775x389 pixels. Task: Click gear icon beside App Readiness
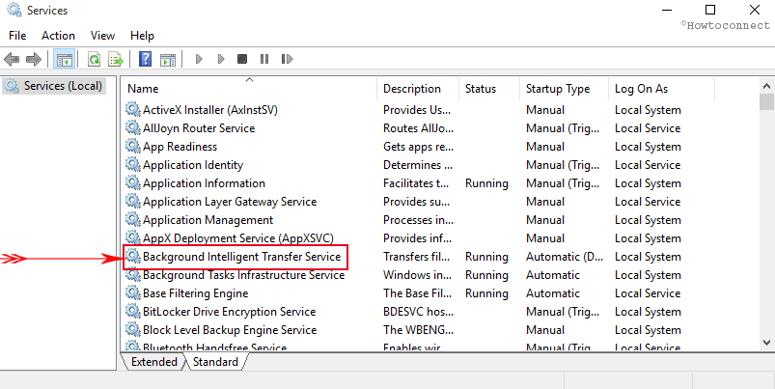pos(132,146)
